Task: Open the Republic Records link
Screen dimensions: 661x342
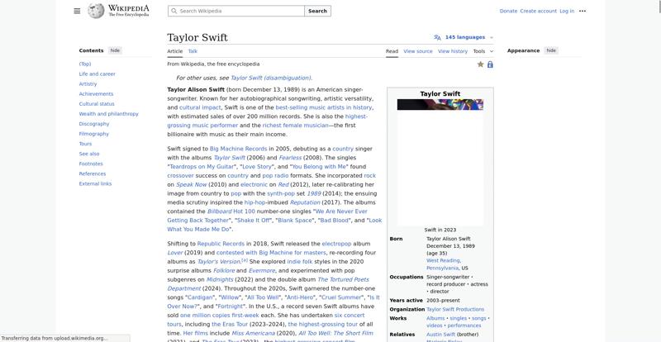Action: (221, 244)
